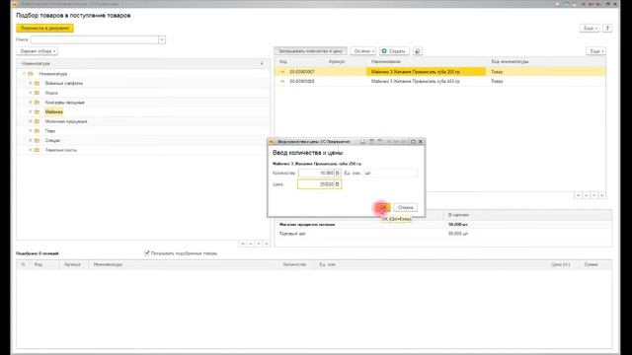Focus the Поиск search input field
The width and height of the screenshot is (632, 355).
pos(95,39)
